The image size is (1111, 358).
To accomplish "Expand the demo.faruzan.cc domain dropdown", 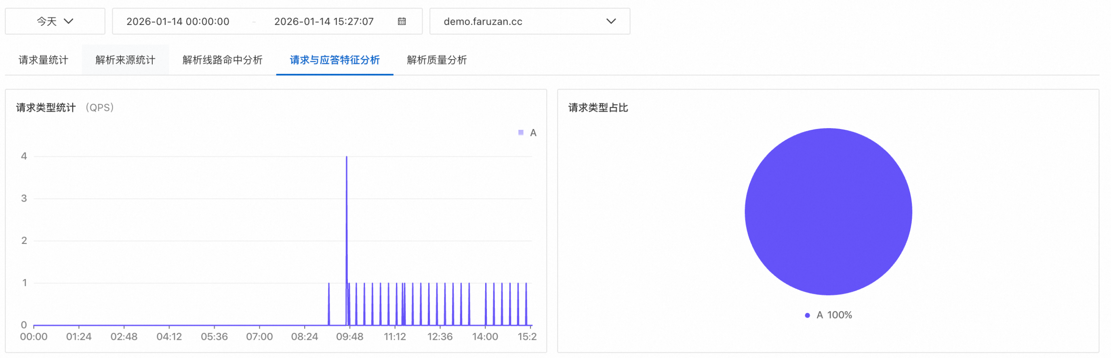I will (x=530, y=21).
